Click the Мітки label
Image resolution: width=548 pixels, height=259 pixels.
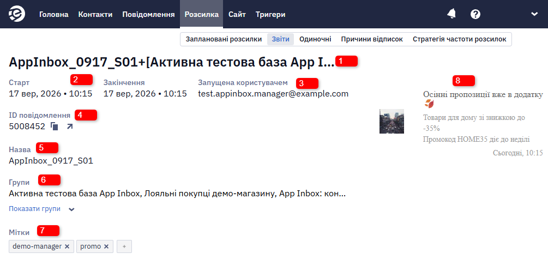pos(19,232)
